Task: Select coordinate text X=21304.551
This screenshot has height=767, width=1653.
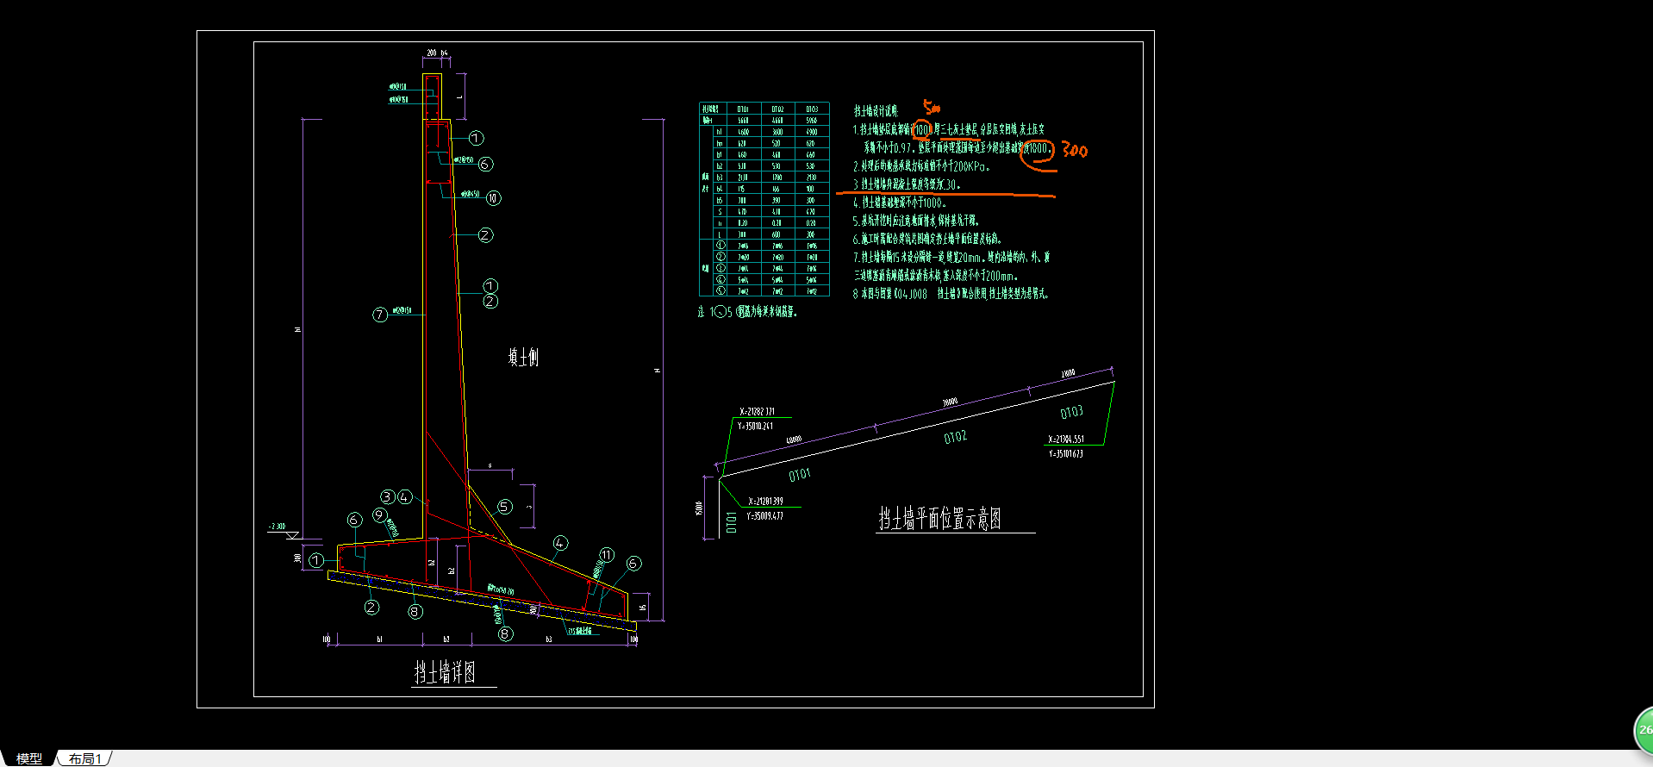Action: tap(1066, 440)
